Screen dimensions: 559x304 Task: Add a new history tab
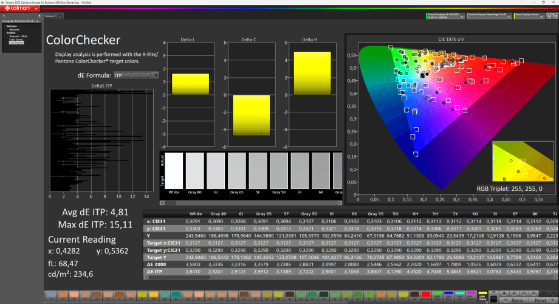coord(59,16)
